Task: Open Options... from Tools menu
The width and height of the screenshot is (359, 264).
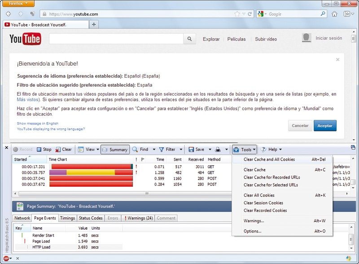Action: coord(282,231)
